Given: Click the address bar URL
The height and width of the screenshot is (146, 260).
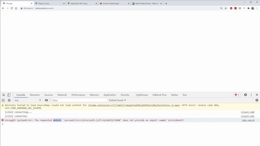Looking at the screenshot, I should (44, 8).
